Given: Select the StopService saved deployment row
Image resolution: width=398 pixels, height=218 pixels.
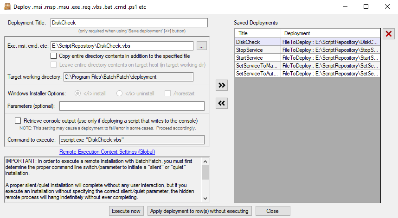Looking at the screenshot, I should click(308, 50).
